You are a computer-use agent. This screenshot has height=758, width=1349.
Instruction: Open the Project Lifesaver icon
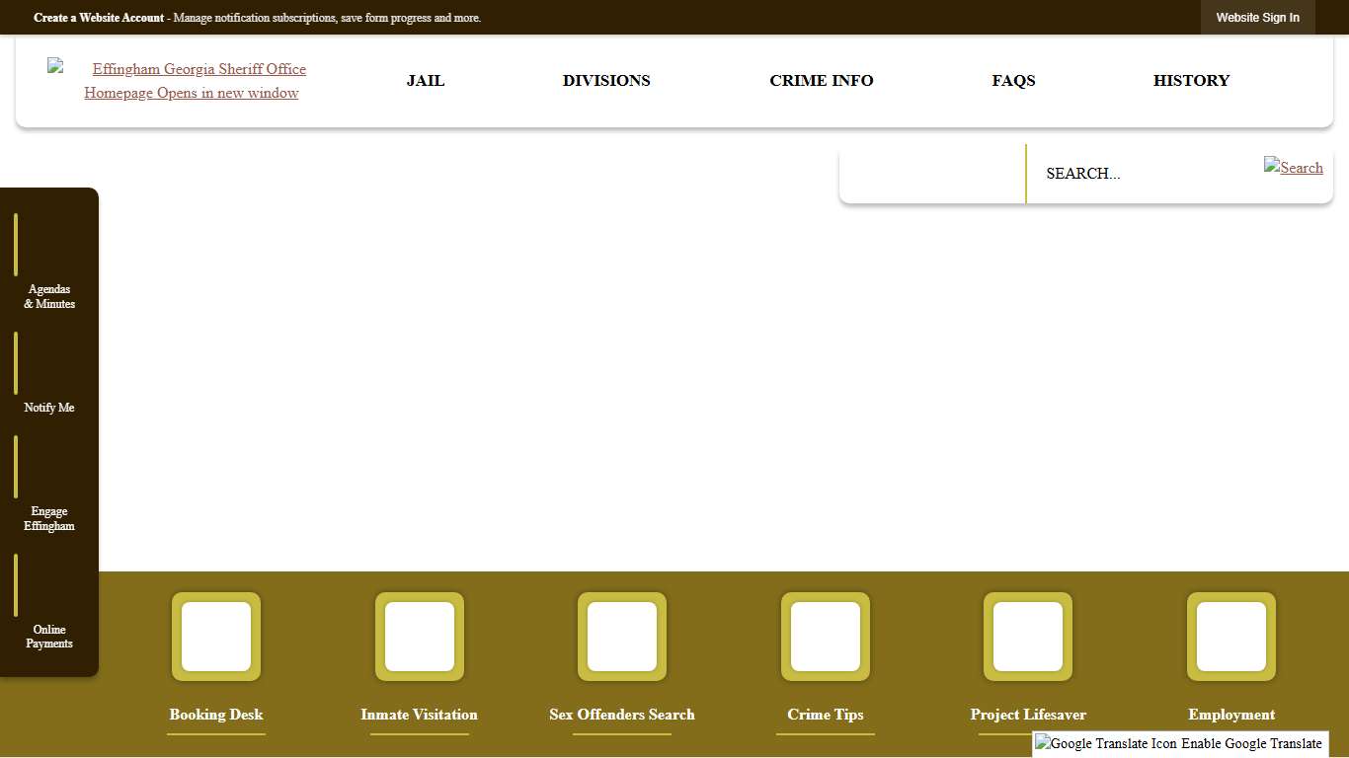(x=1027, y=637)
